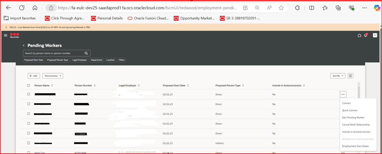Check the second 01.02.23 Direct row checkbox
Image resolution: width=382 pixels, height=154 pixels.
click(29, 133)
